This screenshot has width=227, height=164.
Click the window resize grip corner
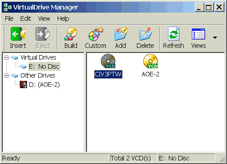222,159
